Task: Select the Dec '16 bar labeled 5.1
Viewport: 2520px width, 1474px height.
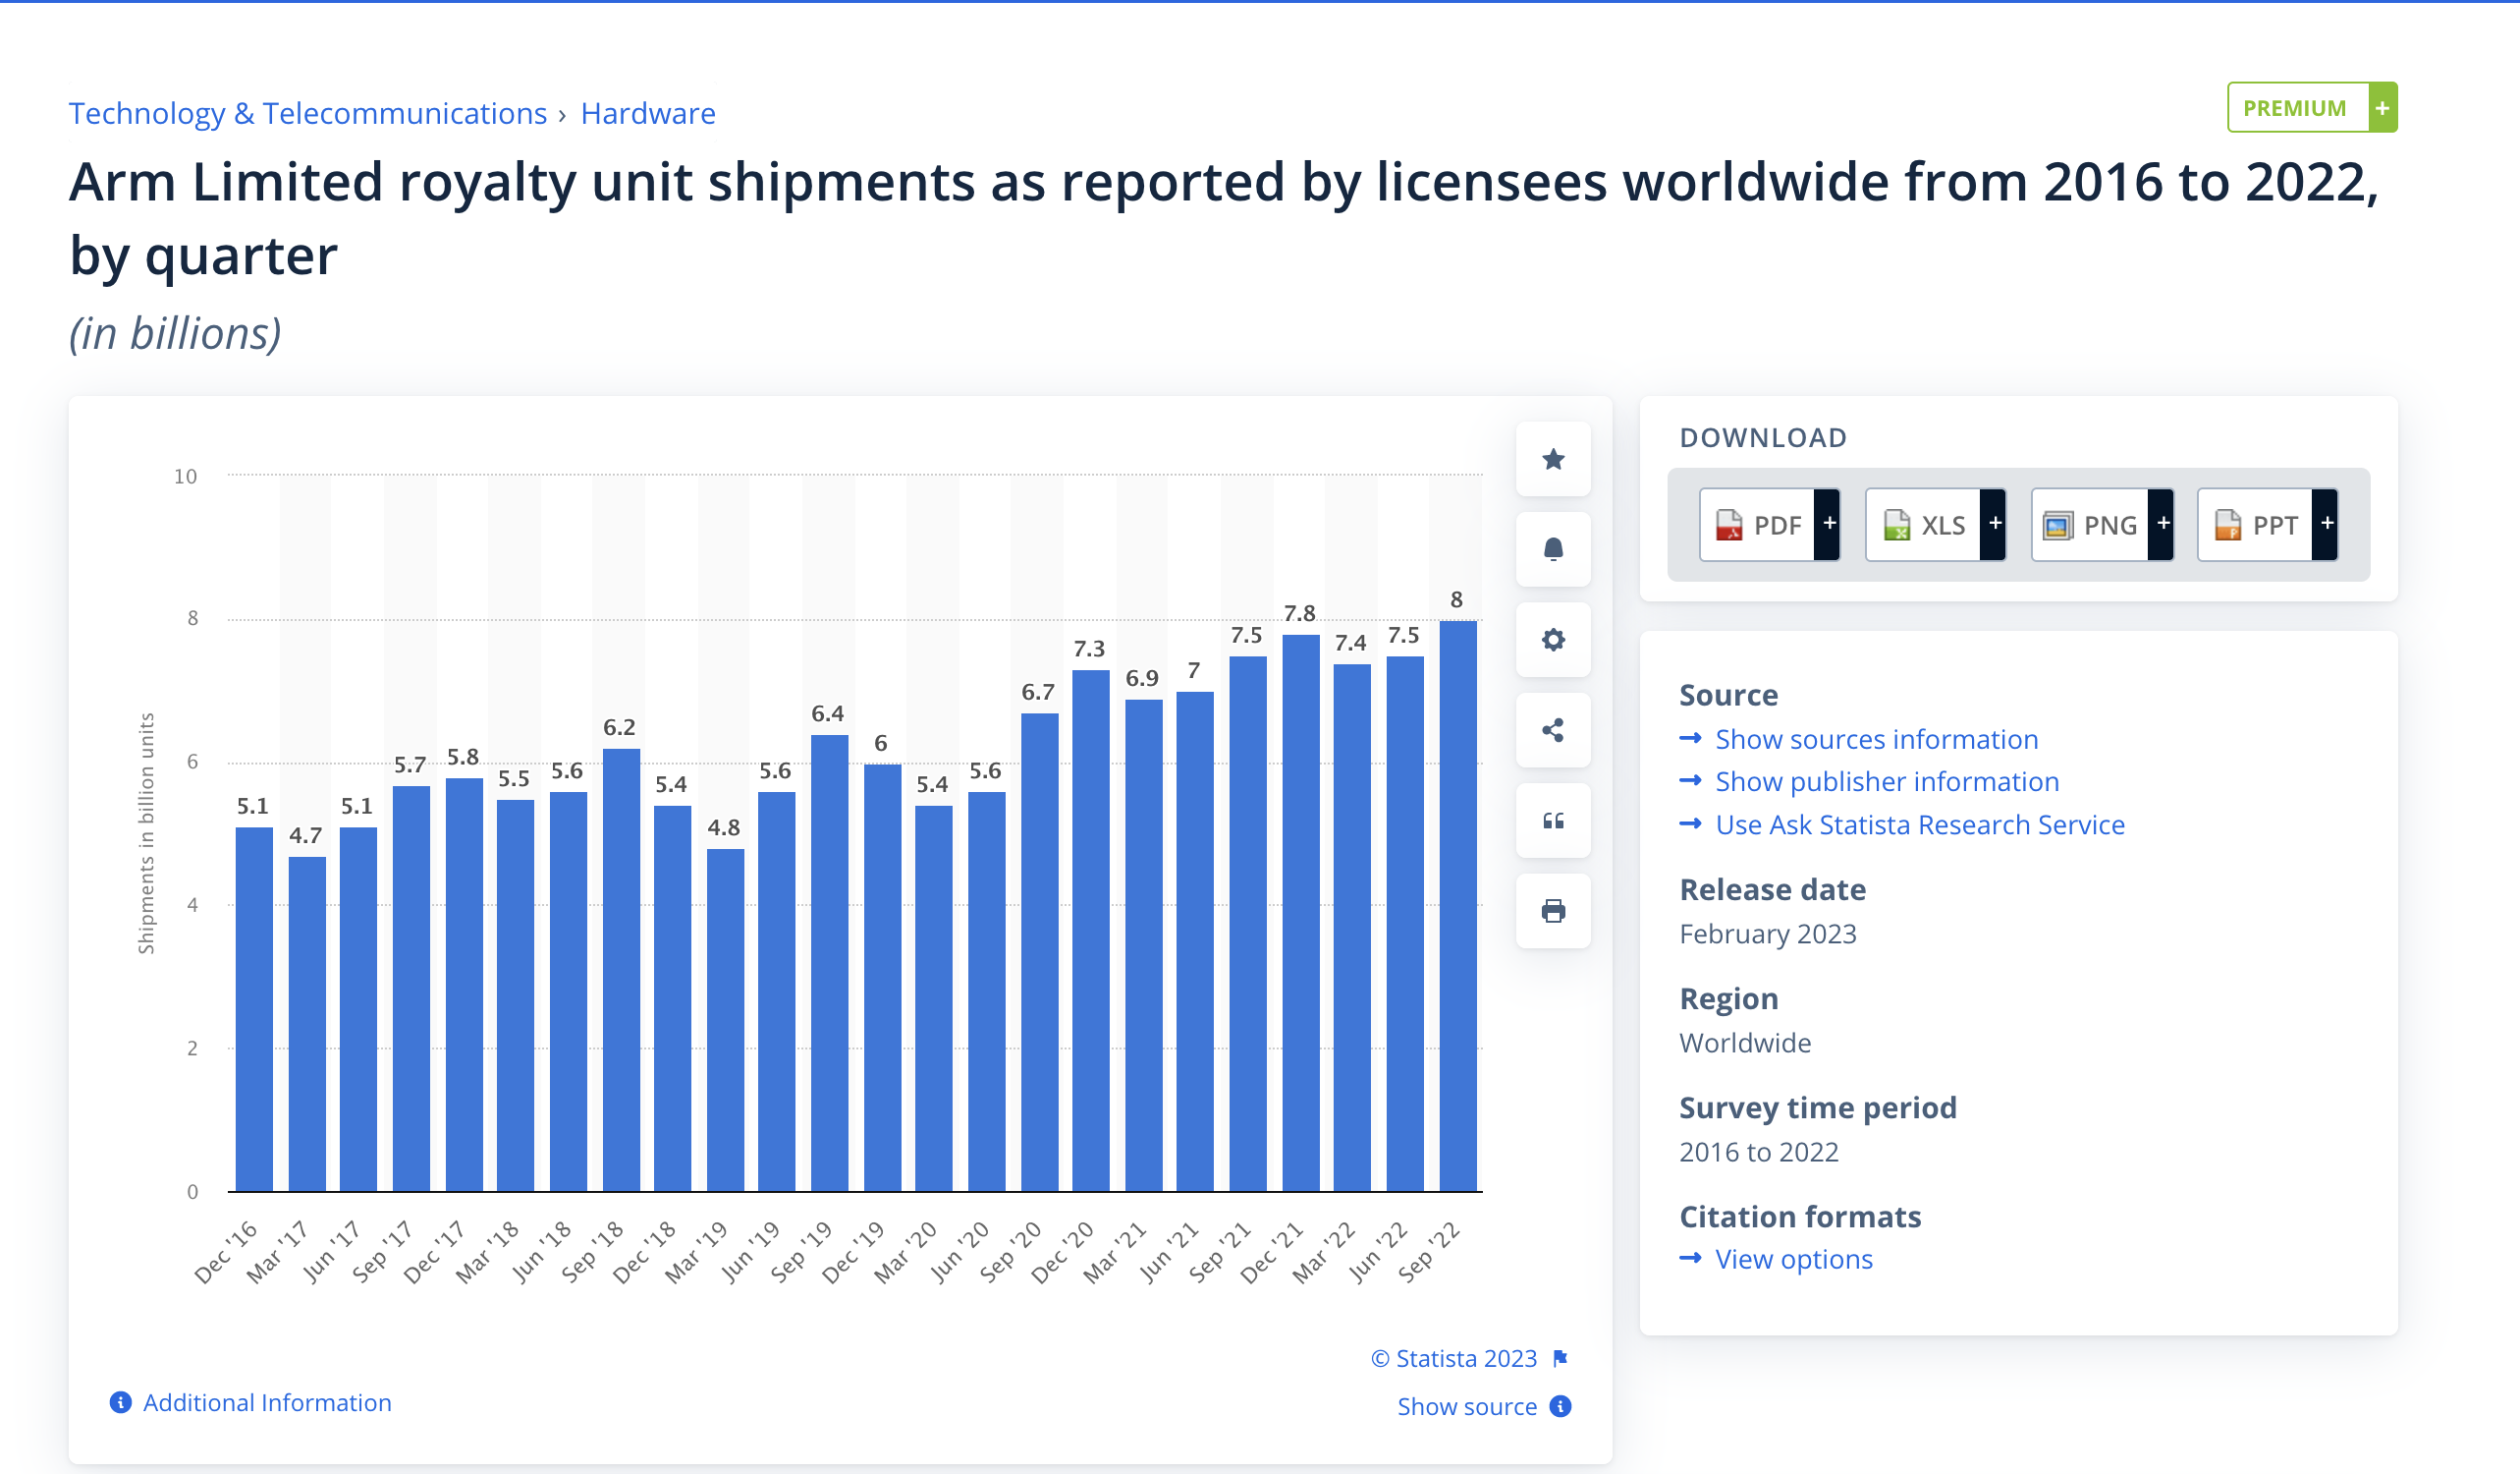Action: [254, 1008]
